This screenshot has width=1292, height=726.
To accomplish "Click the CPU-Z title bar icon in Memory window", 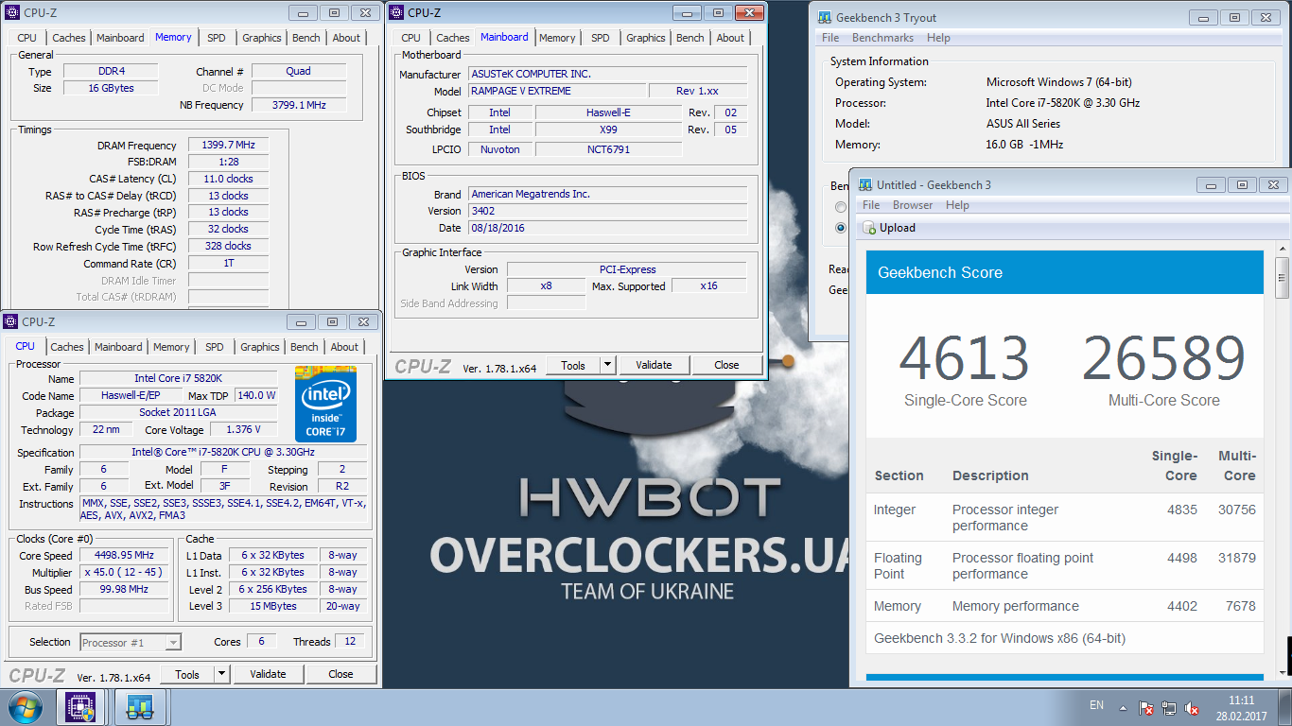I will pos(11,13).
